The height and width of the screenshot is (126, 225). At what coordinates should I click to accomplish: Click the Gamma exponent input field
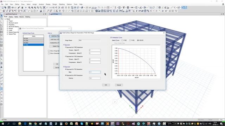tap(95, 78)
